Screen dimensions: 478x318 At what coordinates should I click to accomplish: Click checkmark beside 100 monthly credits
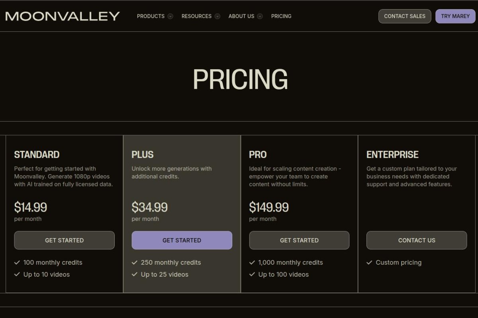[17, 262]
